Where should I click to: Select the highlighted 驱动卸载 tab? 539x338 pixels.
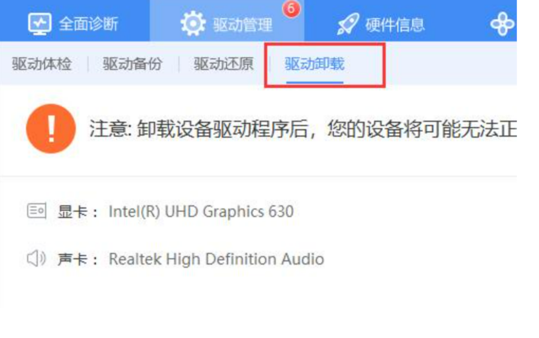click(x=315, y=64)
